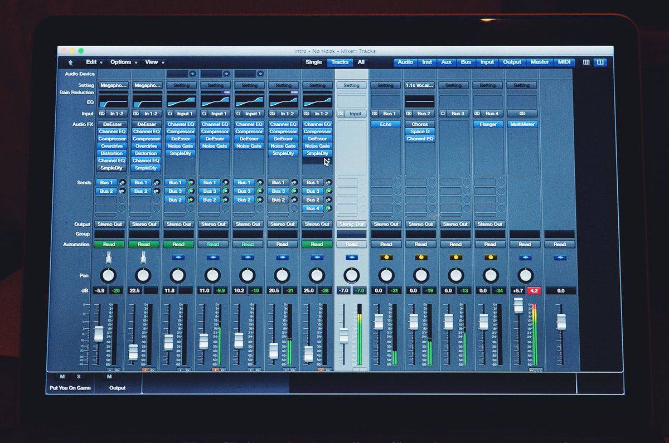Change Read automation mode on Flanger channel
669x443 pixels.
click(x=491, y=244)
